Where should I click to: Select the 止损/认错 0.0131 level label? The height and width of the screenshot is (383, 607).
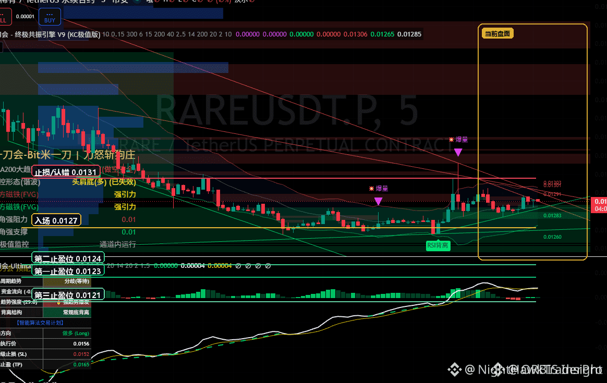point(65,172)
